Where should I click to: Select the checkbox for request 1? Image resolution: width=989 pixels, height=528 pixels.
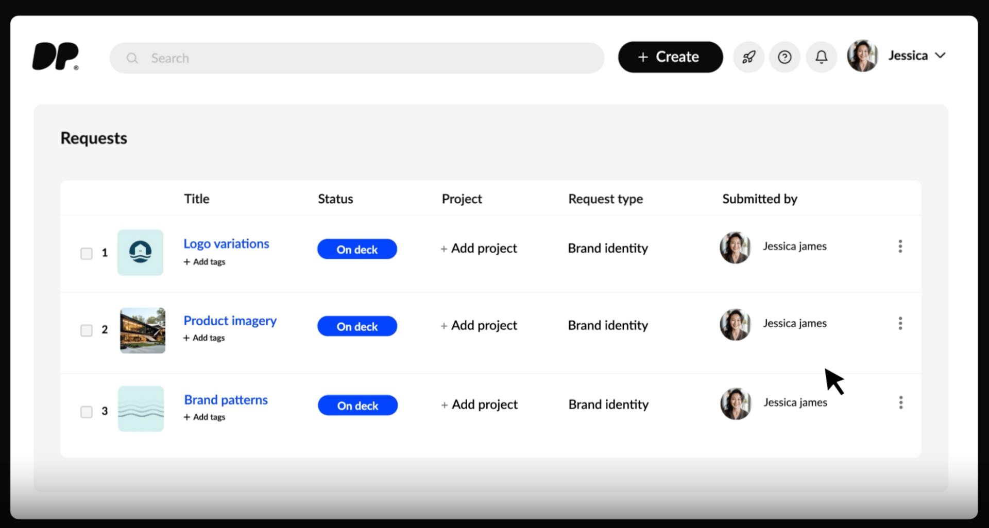click(87, 253)
